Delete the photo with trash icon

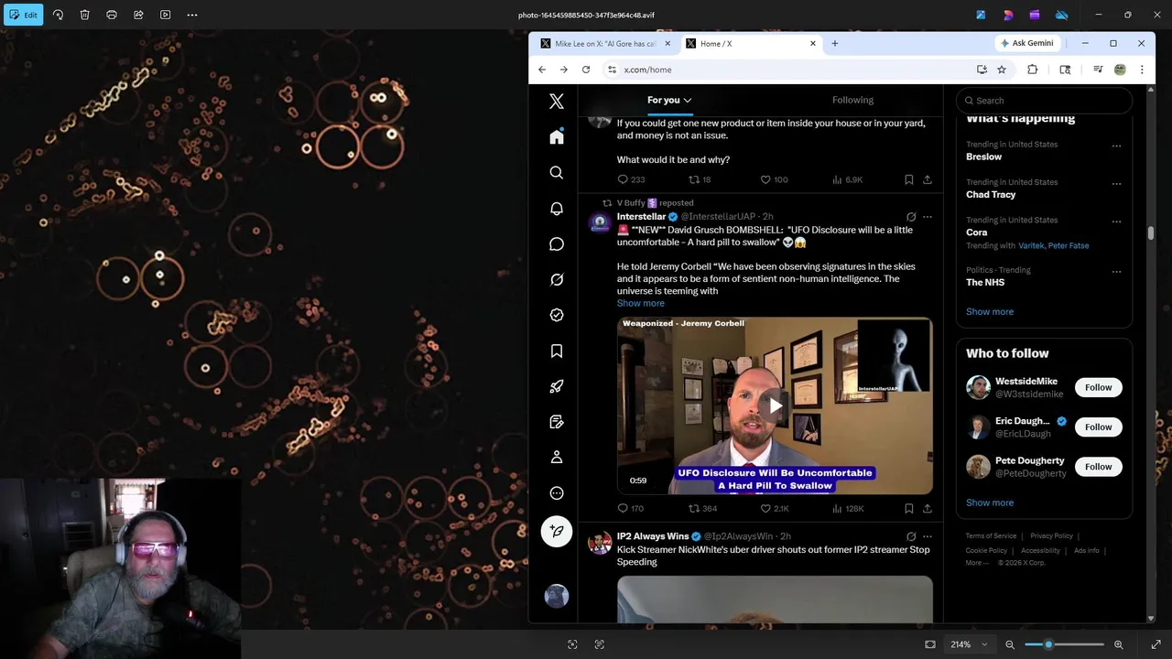click(x=84, y=15)
